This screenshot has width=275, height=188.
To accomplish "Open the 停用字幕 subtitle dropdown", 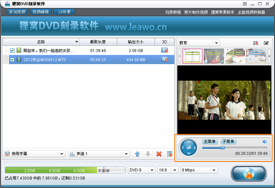I will tap(34, 154).
